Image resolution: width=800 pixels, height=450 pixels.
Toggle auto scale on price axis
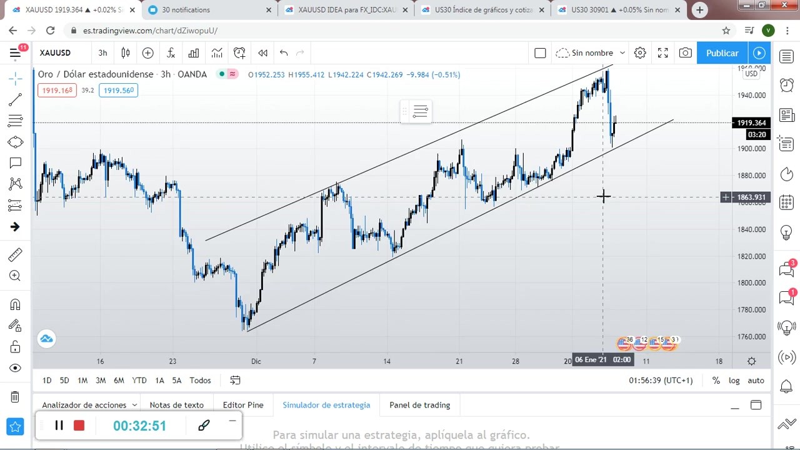click(756, 380)
